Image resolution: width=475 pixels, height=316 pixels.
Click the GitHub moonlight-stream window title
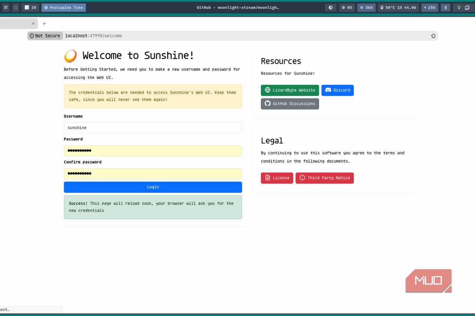(x=238, y=7)
